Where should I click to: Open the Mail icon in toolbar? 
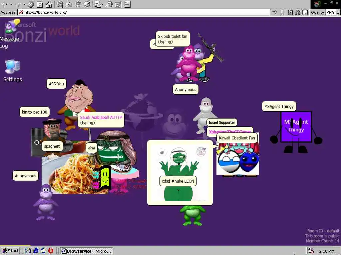tap(98, 4)
